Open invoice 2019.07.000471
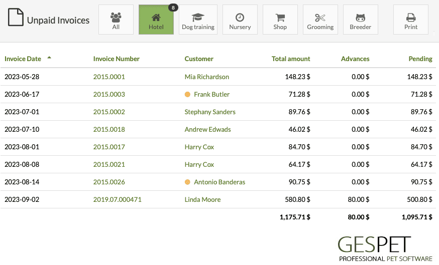Viewport: 439px width, 265px height. point(118,200)
